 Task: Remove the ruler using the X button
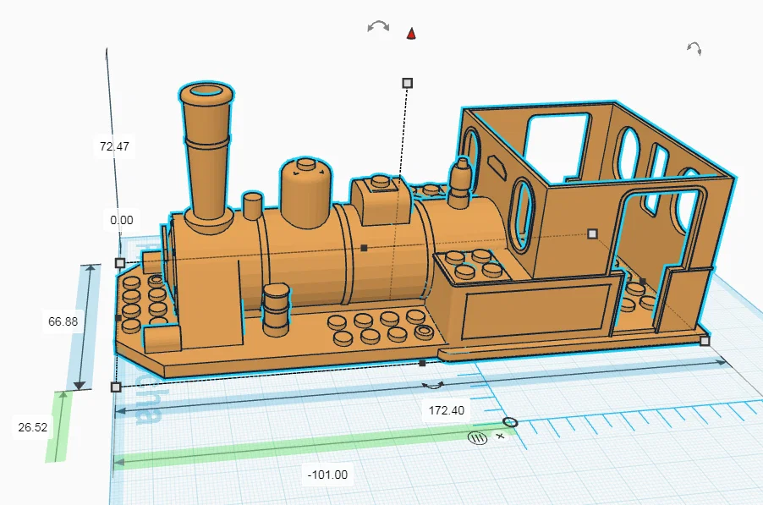500,436
